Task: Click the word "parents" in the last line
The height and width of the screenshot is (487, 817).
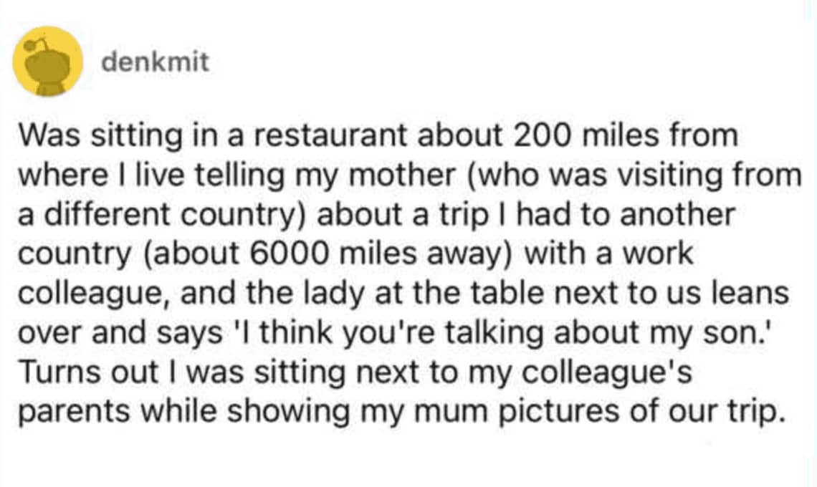Action: (70, 412)
